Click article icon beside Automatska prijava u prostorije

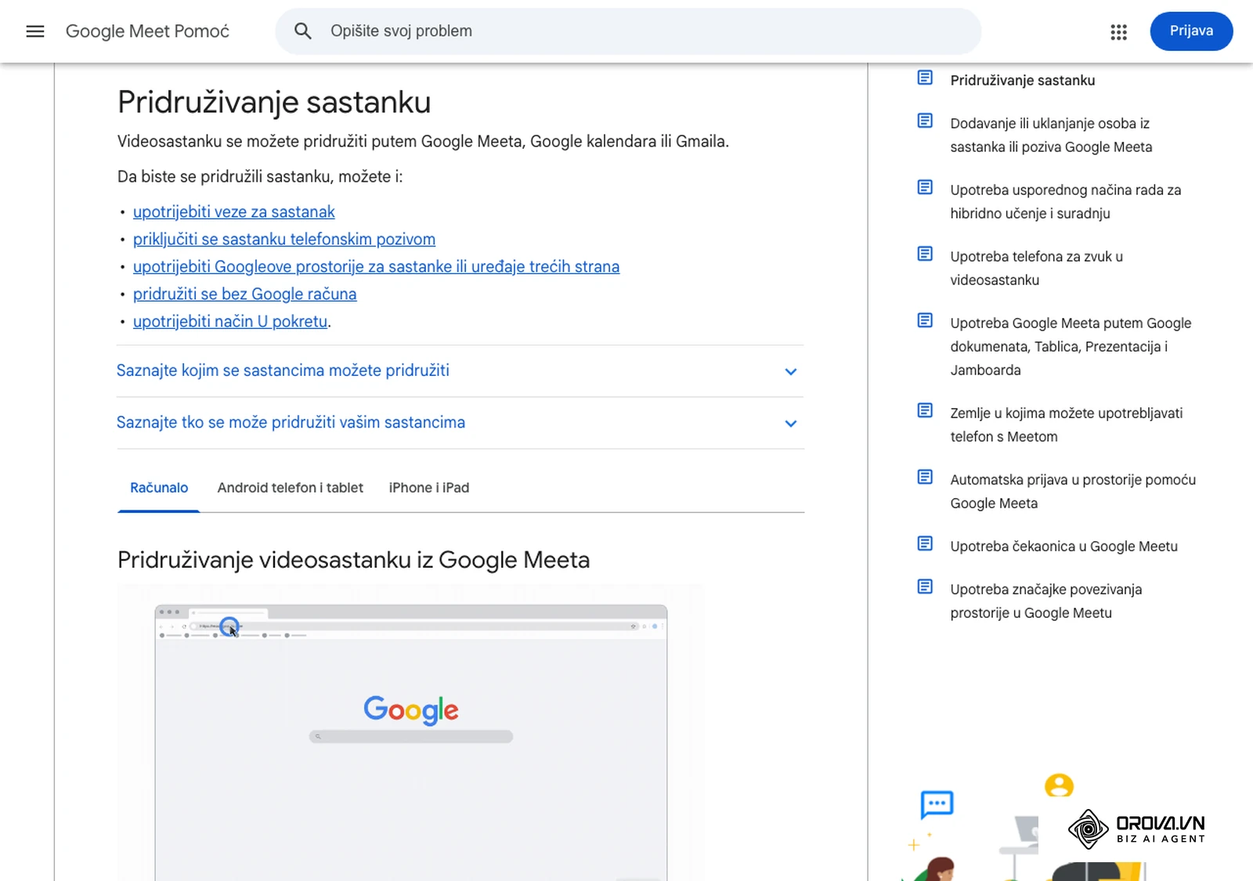925,477
